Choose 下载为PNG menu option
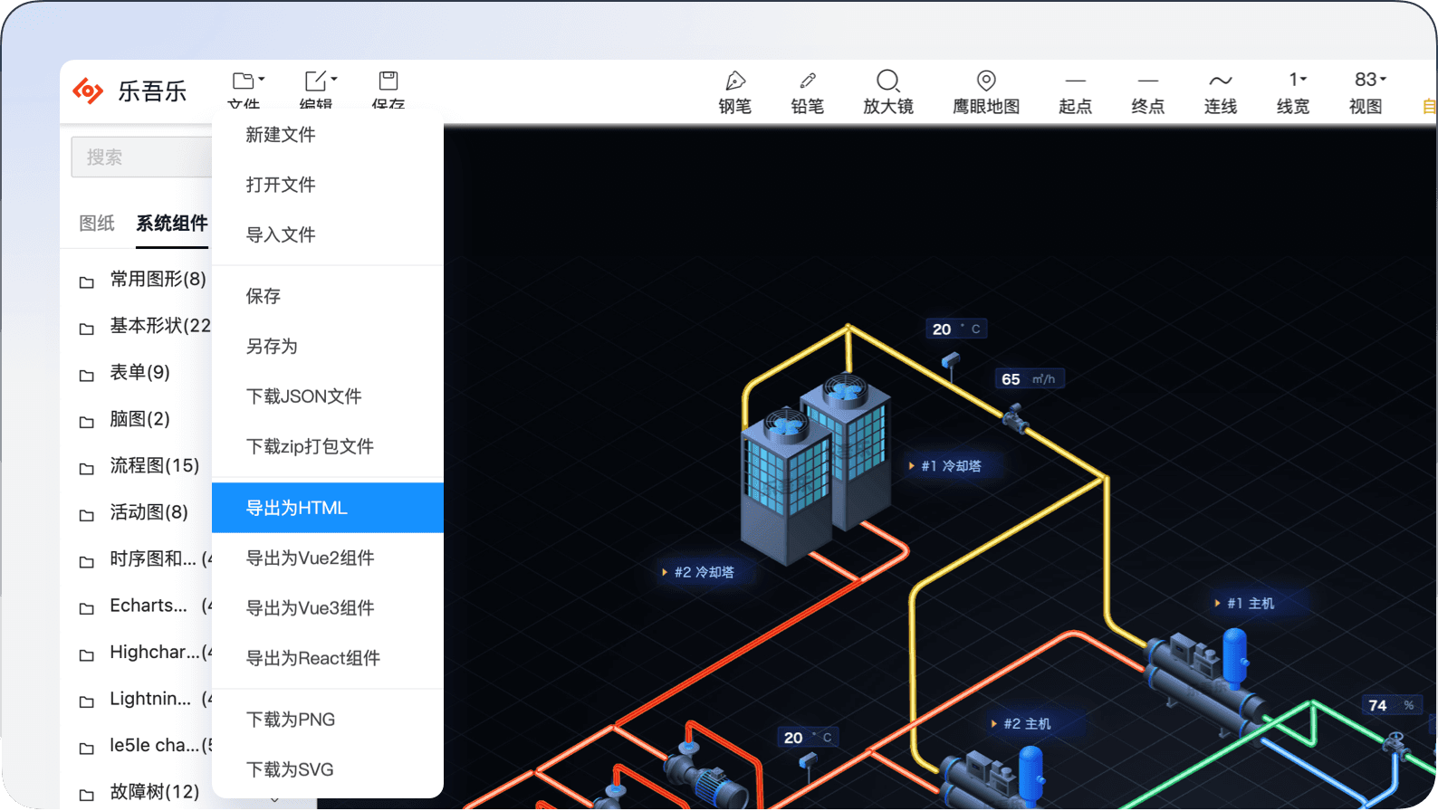 click(x=291, y=720)
